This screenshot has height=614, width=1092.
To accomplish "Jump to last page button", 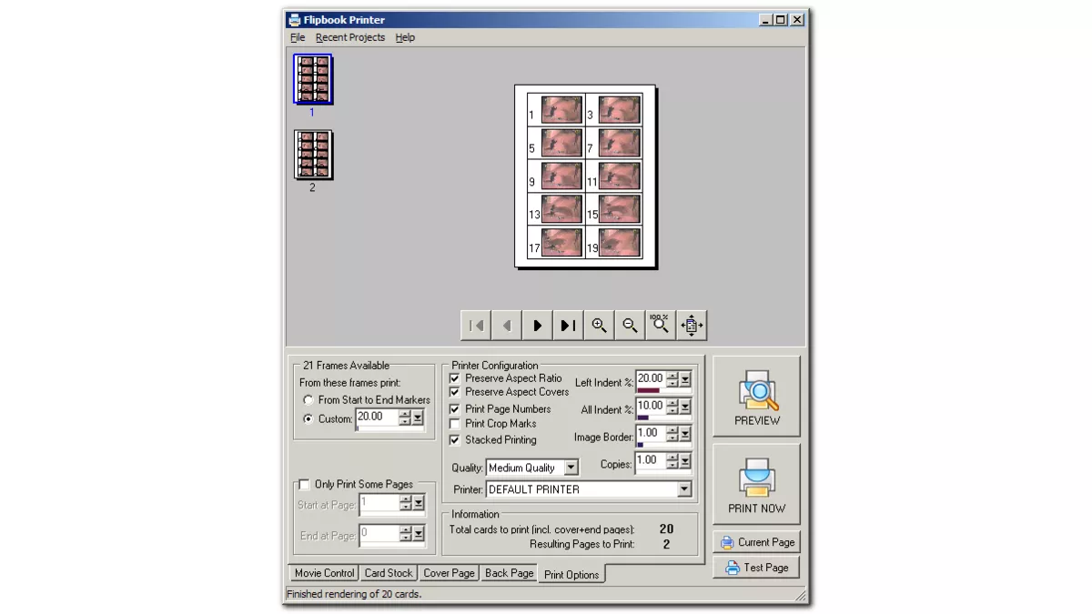I will pos(568,326).
